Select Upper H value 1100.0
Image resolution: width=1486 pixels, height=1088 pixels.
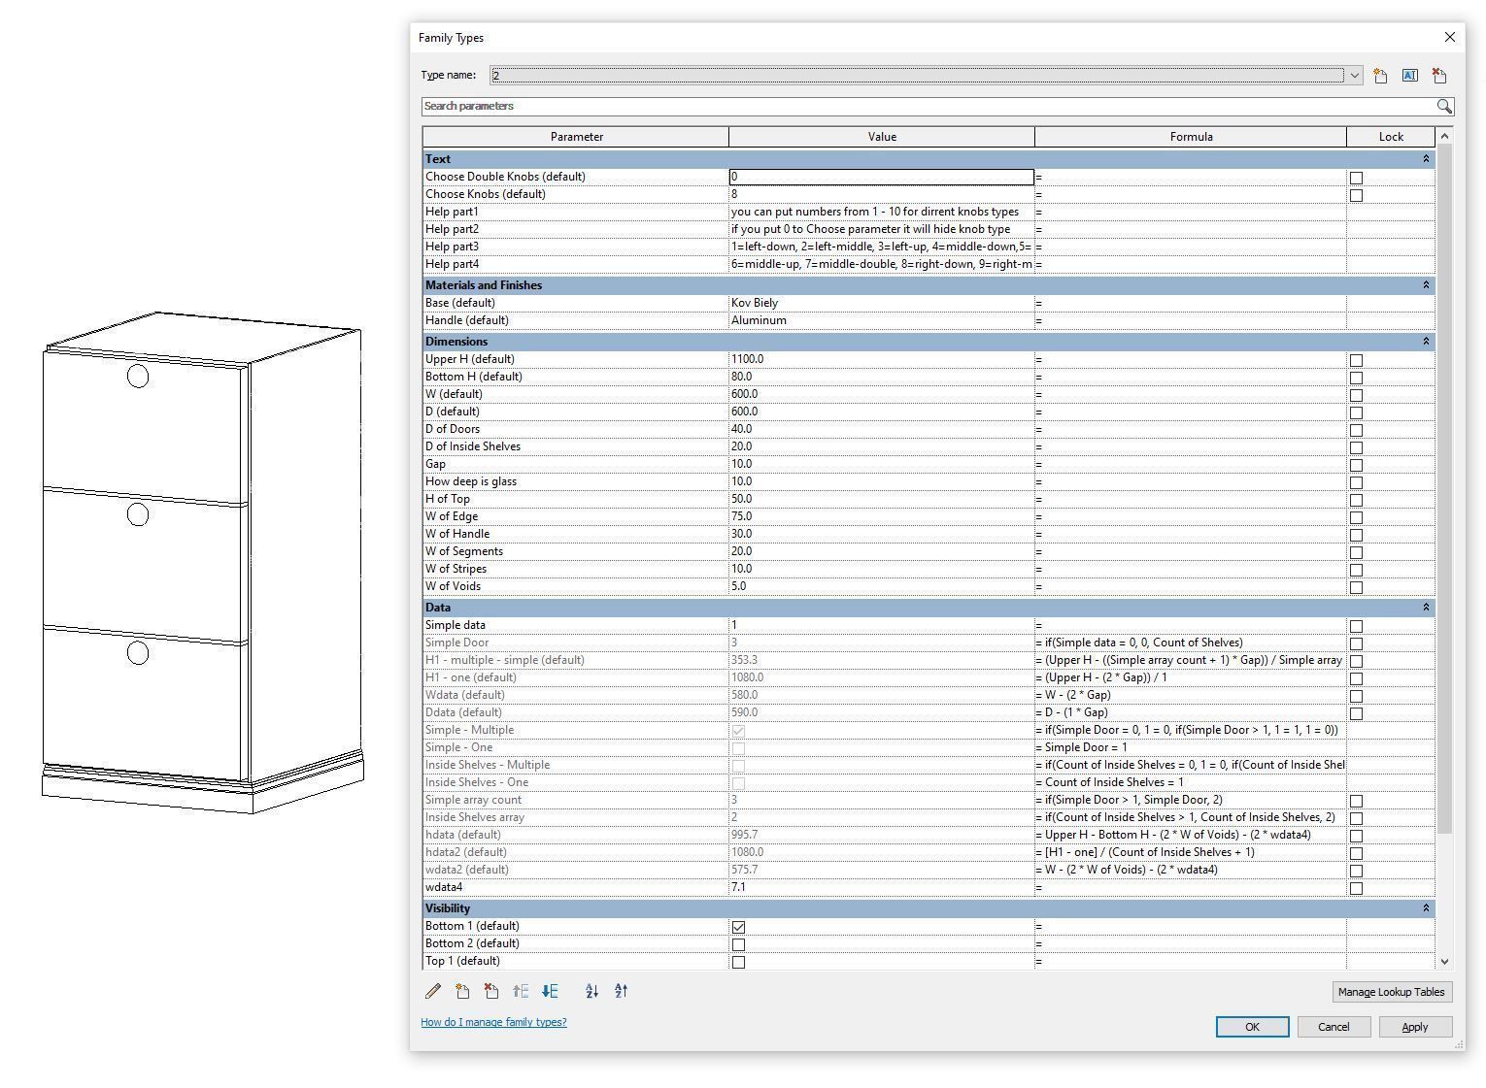point(881,359)
